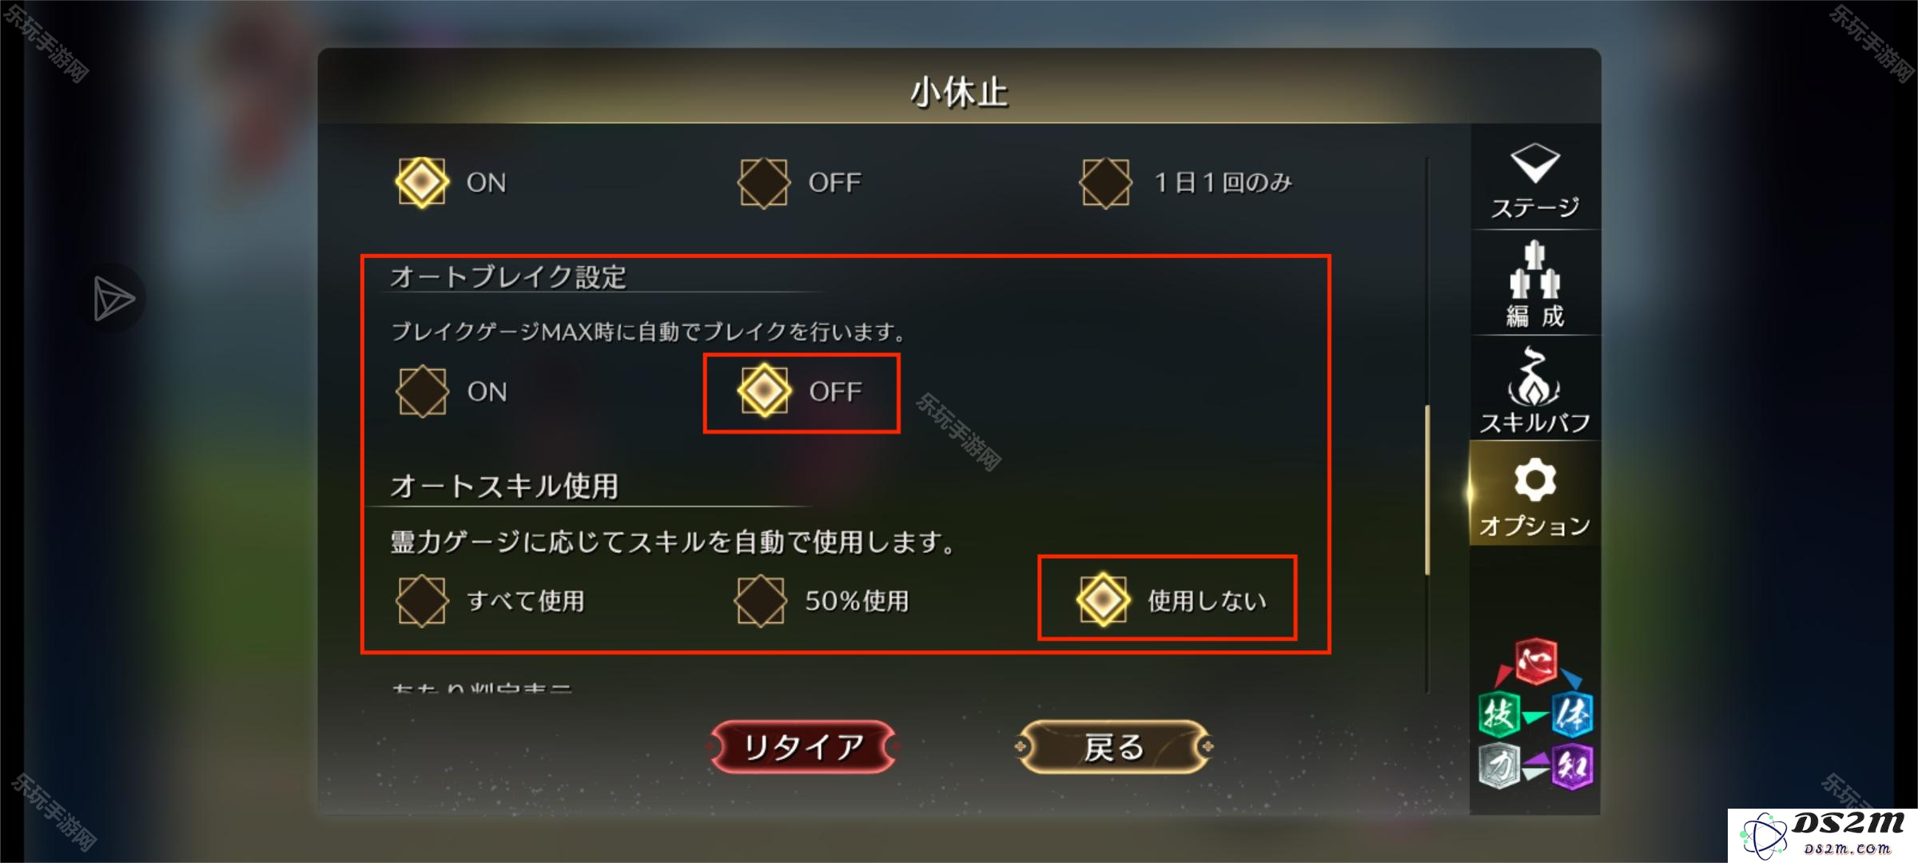Choose 50%使用 for auto skill
The height and width of the screenshot is (863, 1918).
pyautogui.click(x=822, y=601)
